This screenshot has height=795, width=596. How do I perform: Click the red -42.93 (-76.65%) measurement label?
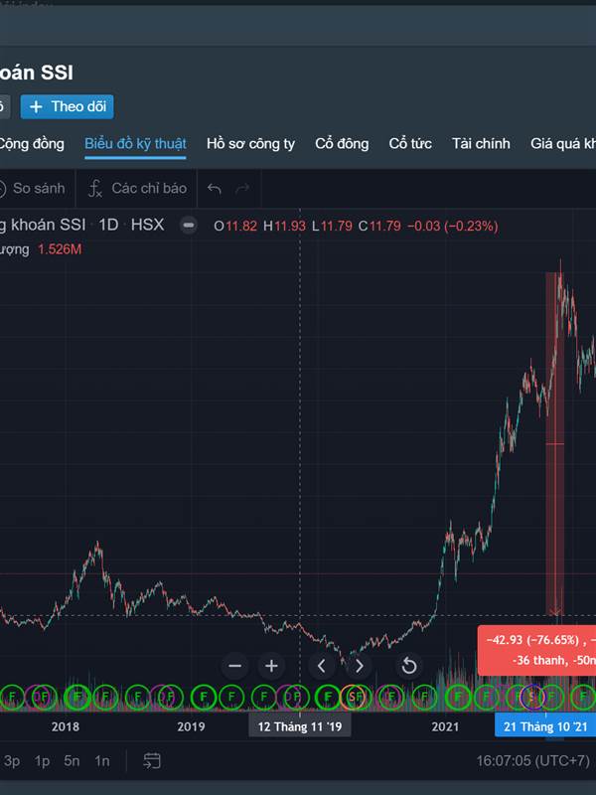tap(536, 650)
